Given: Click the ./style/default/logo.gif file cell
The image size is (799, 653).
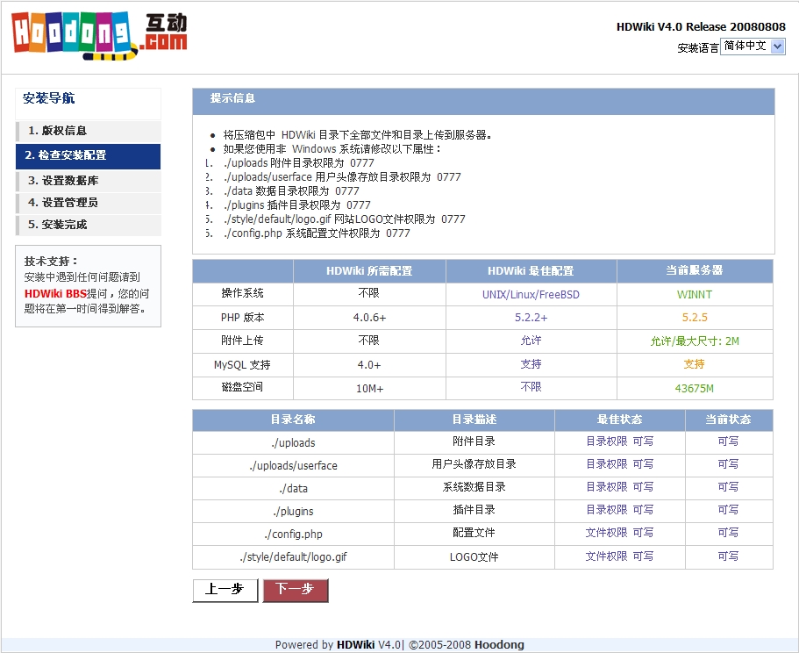Looking at the screenshot, I should pyautogui.click(x=293, y=557).
